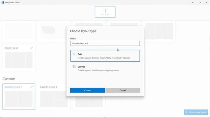210x118 pixels.
Task: Click the Choose layout type heading
Action: click(83, 31)
